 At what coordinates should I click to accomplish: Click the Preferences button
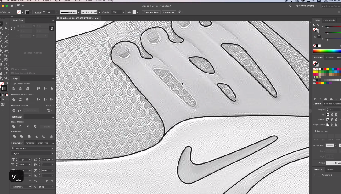coord(169,12)
